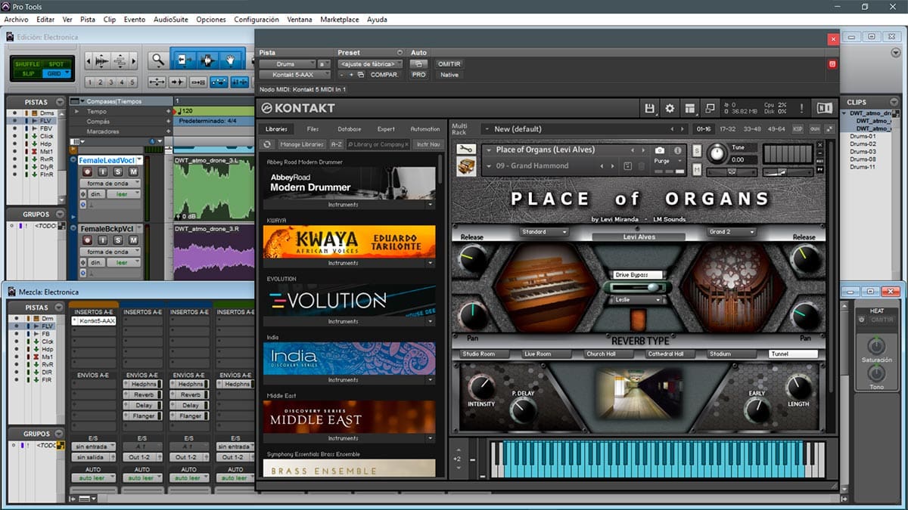Click the Library or Company search field

click(378, 144)
